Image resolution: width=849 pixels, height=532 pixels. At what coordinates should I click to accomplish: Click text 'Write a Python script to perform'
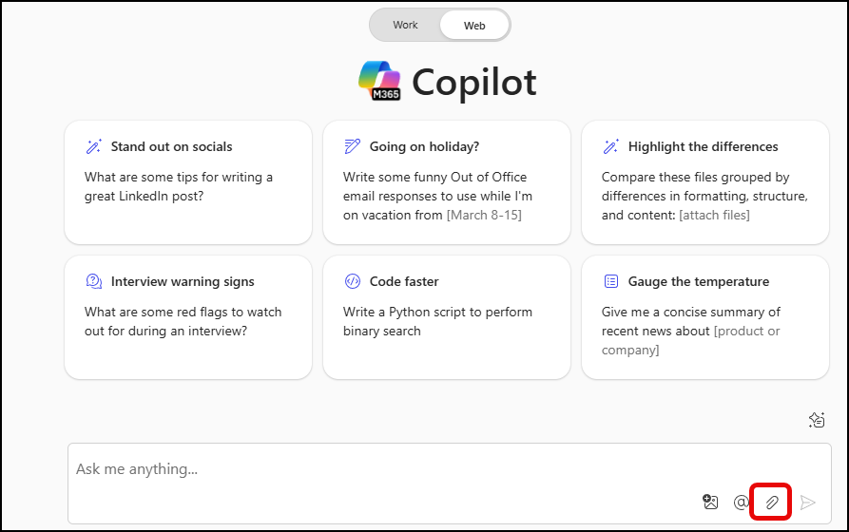[x=437, y=313]
